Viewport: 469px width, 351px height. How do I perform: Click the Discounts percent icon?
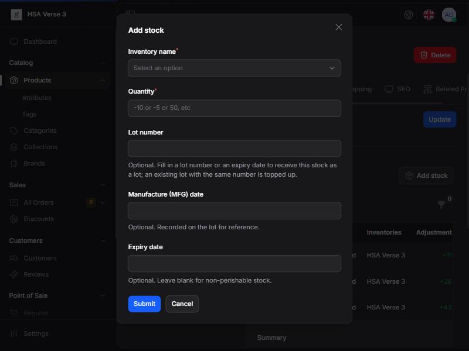point(13,219)
